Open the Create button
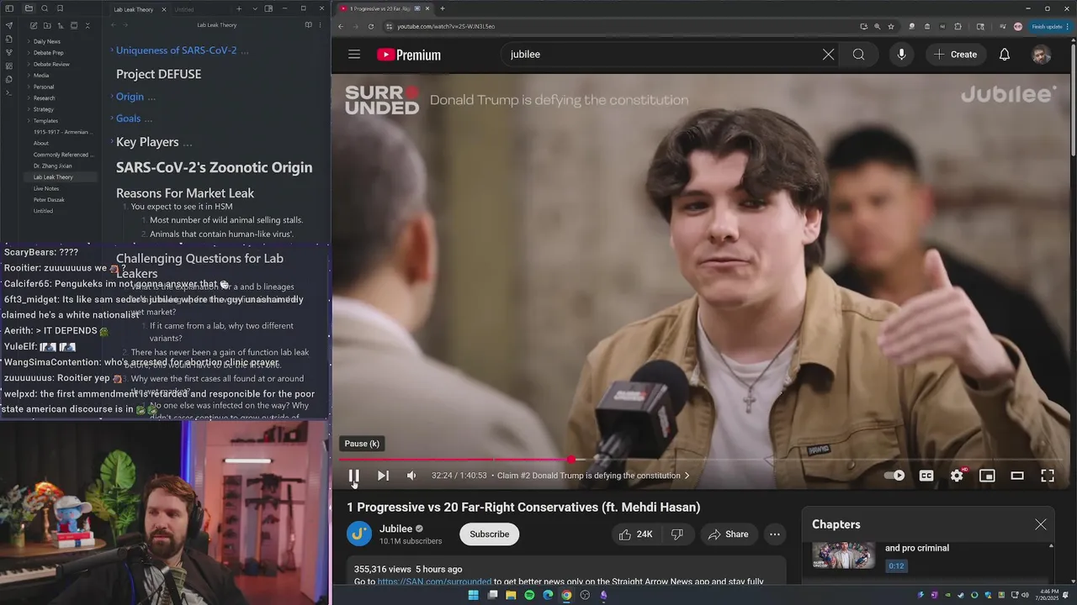This screenshot has height=605, width=1077. [x=956, y=55]
